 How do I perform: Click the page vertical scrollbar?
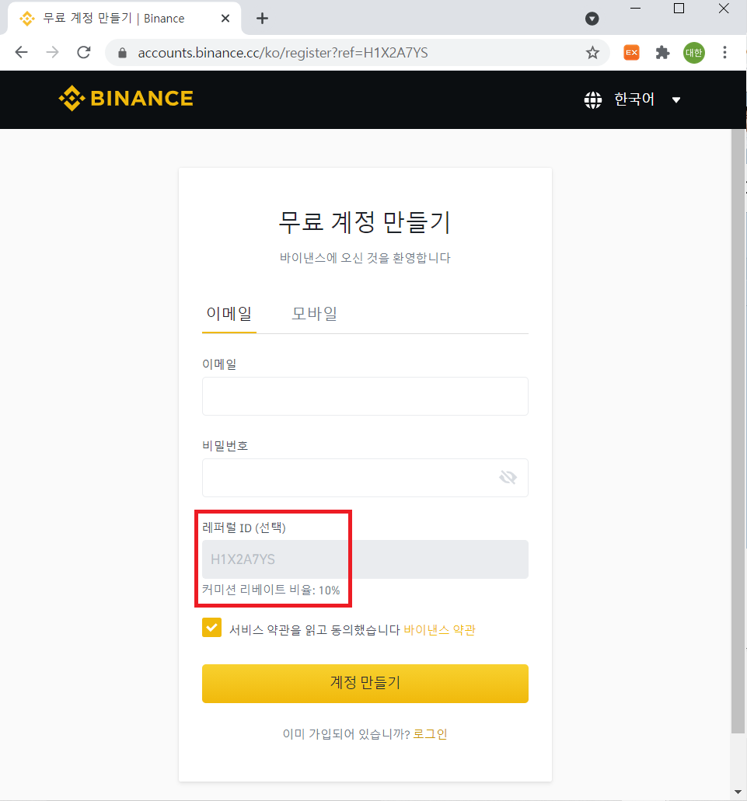click(x=738, y=431)
